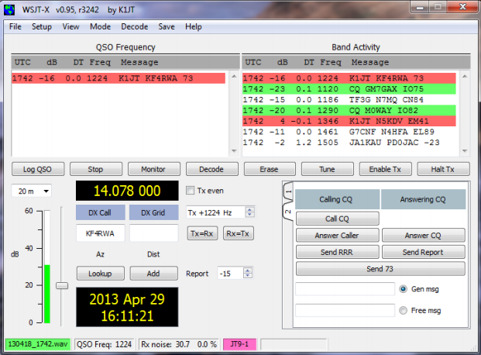Click the 130418_1742.wav status indicator

[x=38, y=344]
